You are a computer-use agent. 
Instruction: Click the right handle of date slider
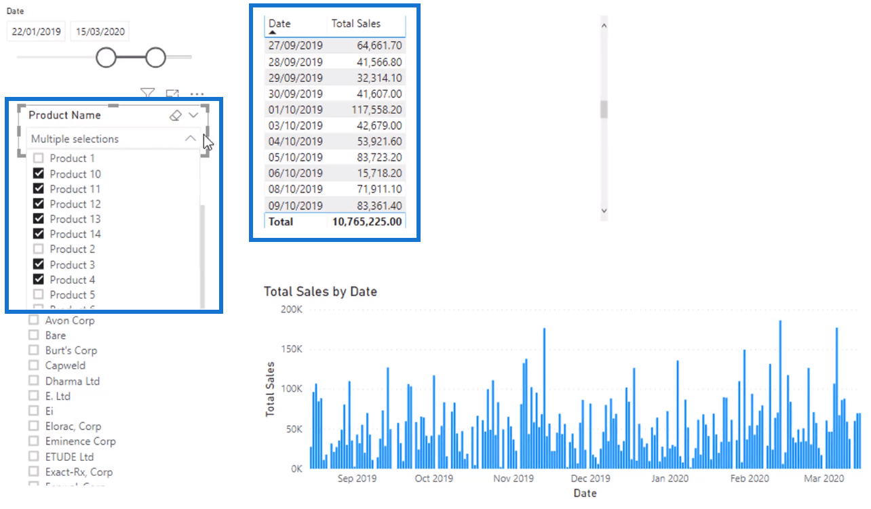pos(155,58)
